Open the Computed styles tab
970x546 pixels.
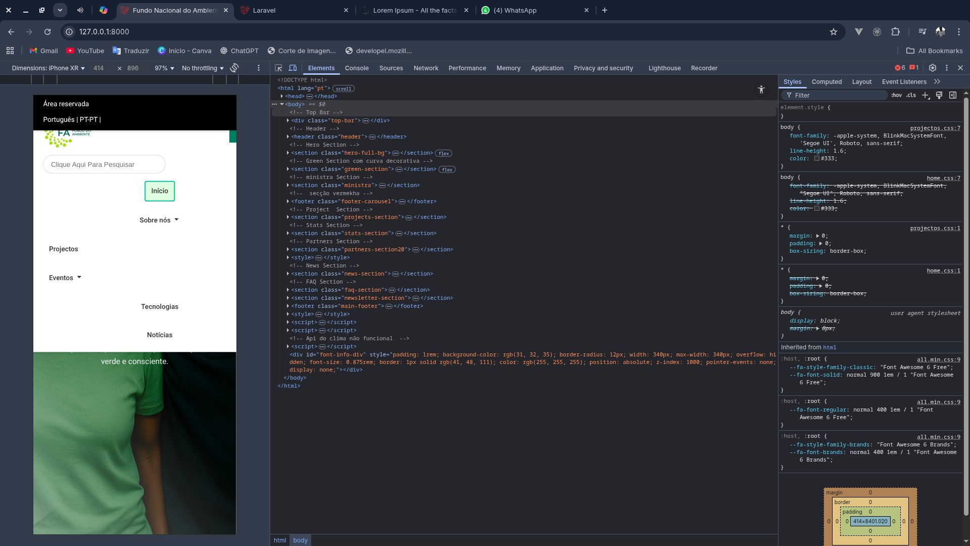827,82
